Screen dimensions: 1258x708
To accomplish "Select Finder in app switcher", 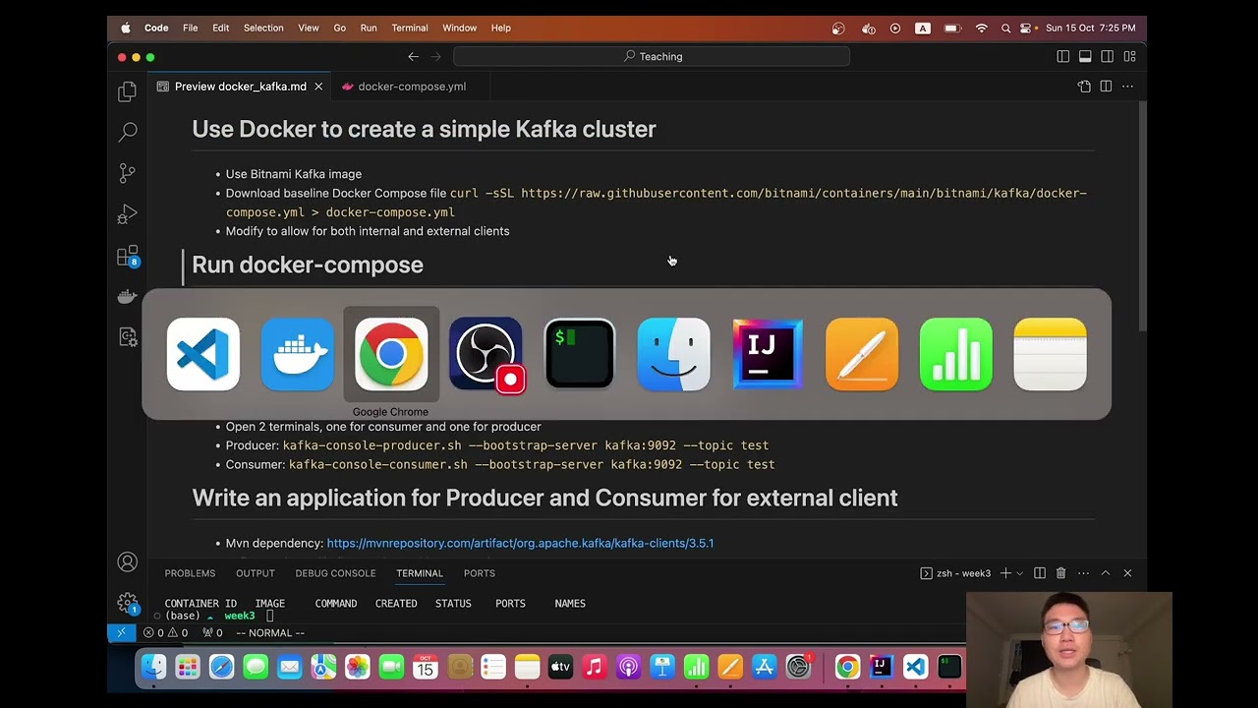I will (673, 354).
